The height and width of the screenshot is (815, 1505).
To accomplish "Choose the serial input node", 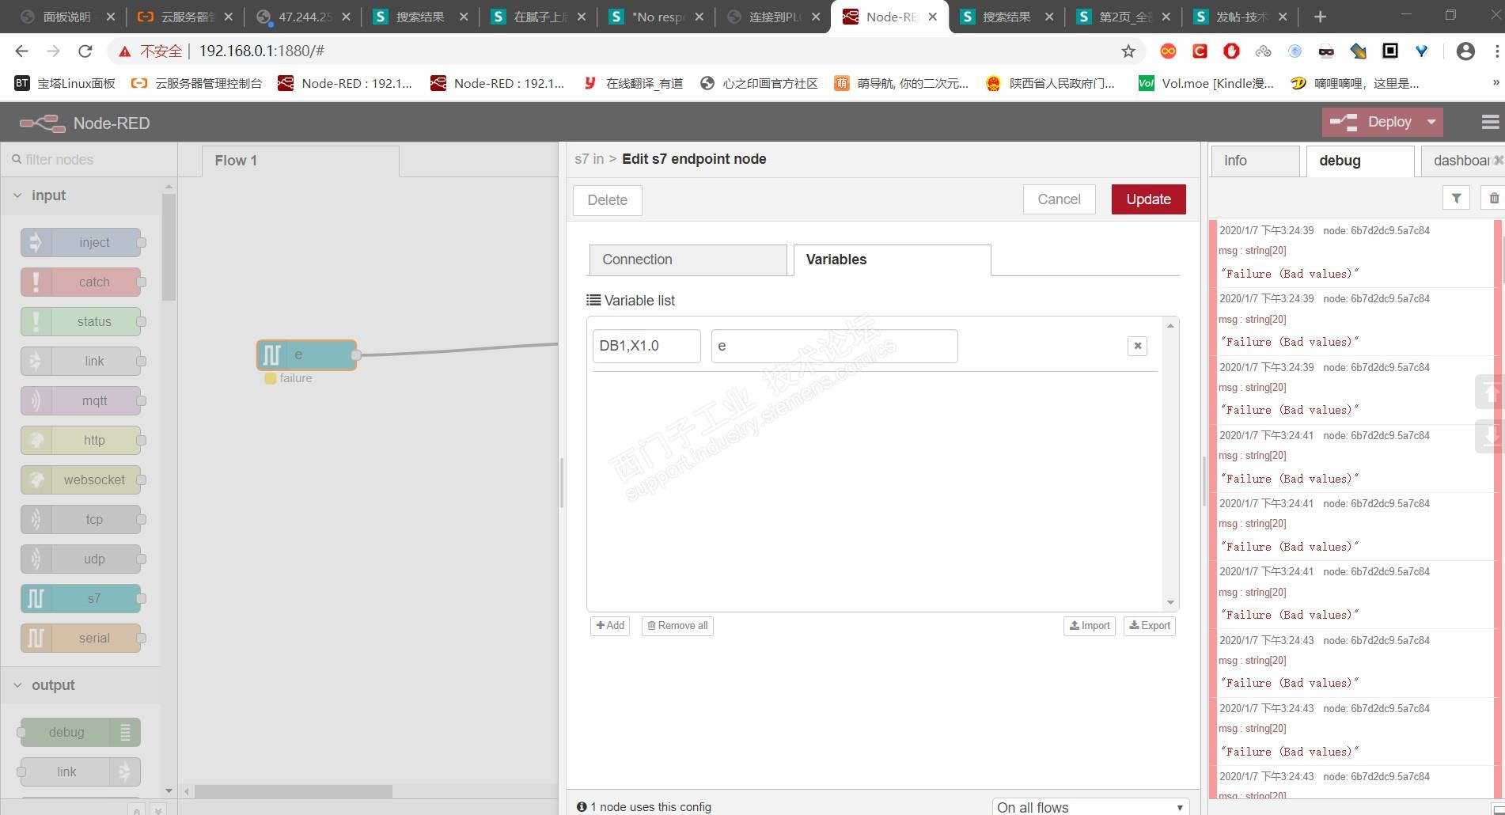I will tap(81, 638).
